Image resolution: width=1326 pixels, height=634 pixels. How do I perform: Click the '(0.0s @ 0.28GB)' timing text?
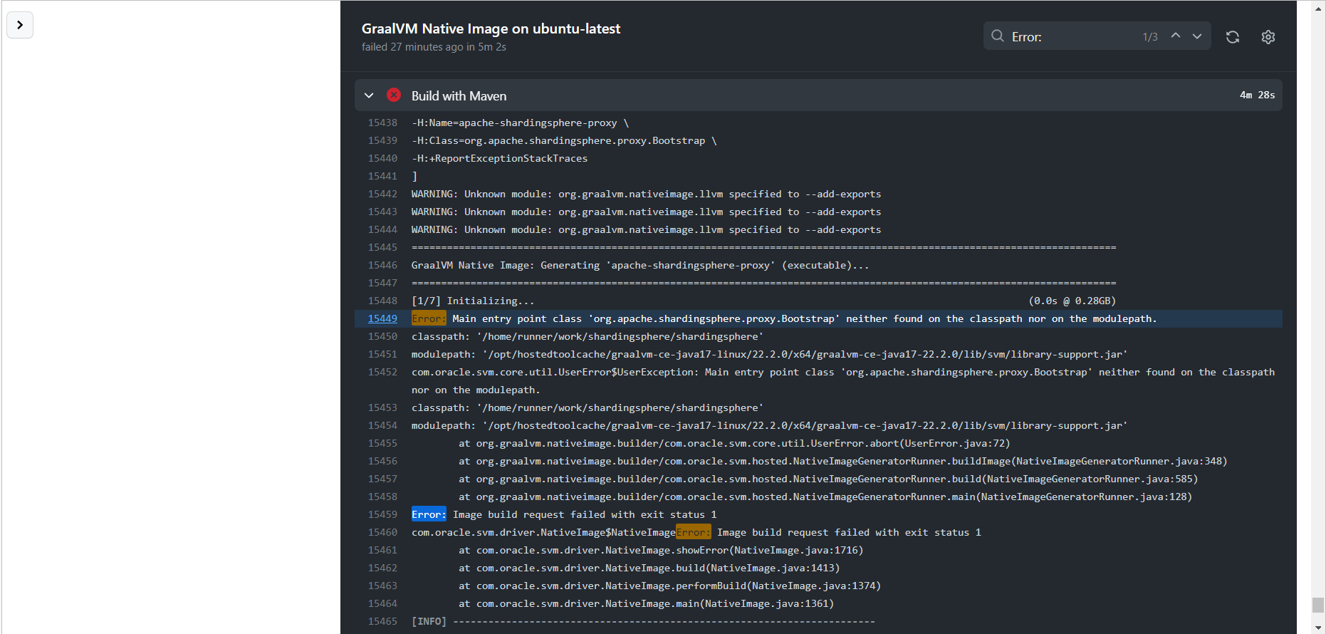(1072, 301)
